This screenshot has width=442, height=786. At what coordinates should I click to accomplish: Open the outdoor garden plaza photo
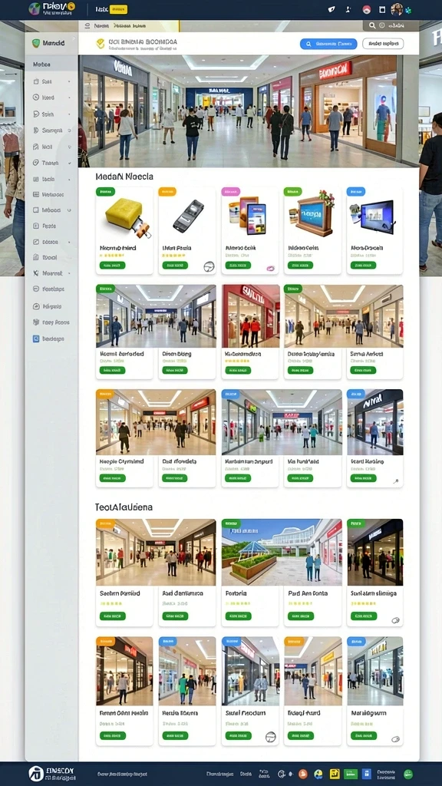tap(282, 552)
